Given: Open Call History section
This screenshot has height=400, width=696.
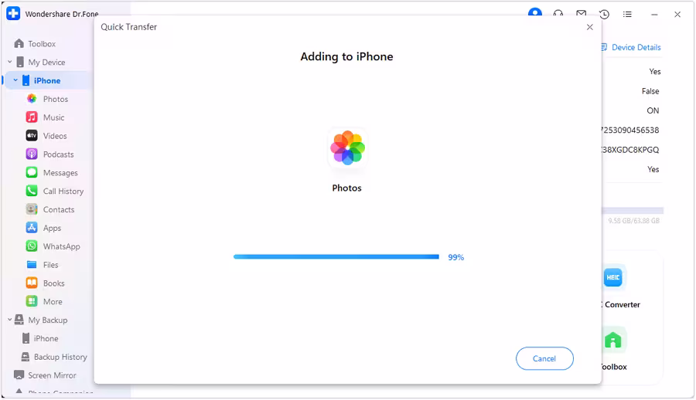Looking at the screenshot, I should coord(63,192).
